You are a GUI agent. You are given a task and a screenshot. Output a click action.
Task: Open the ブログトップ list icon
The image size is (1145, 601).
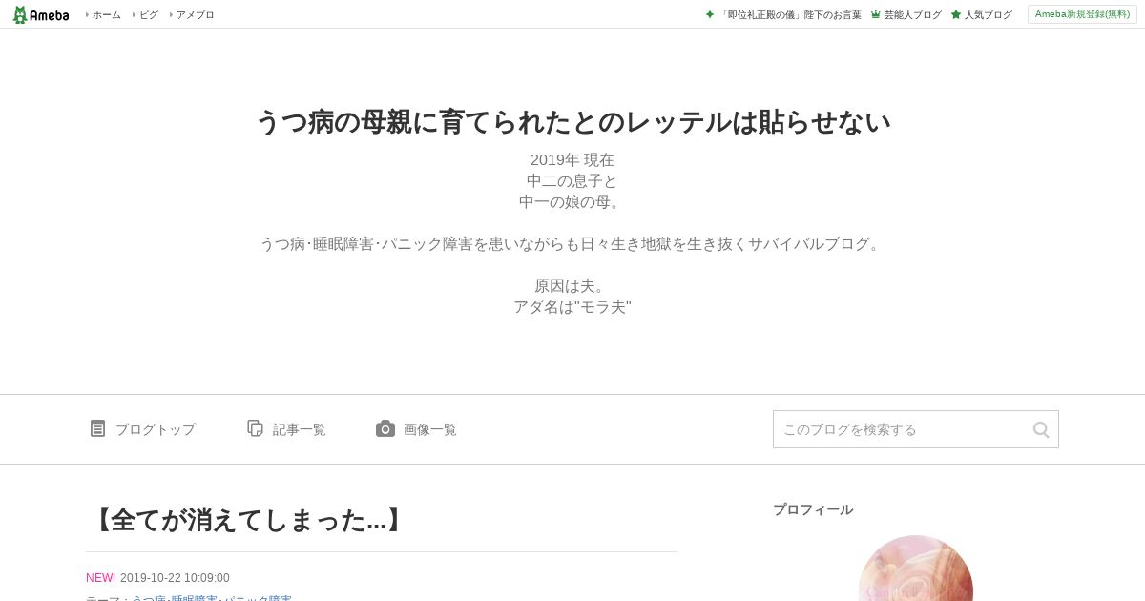97,428
